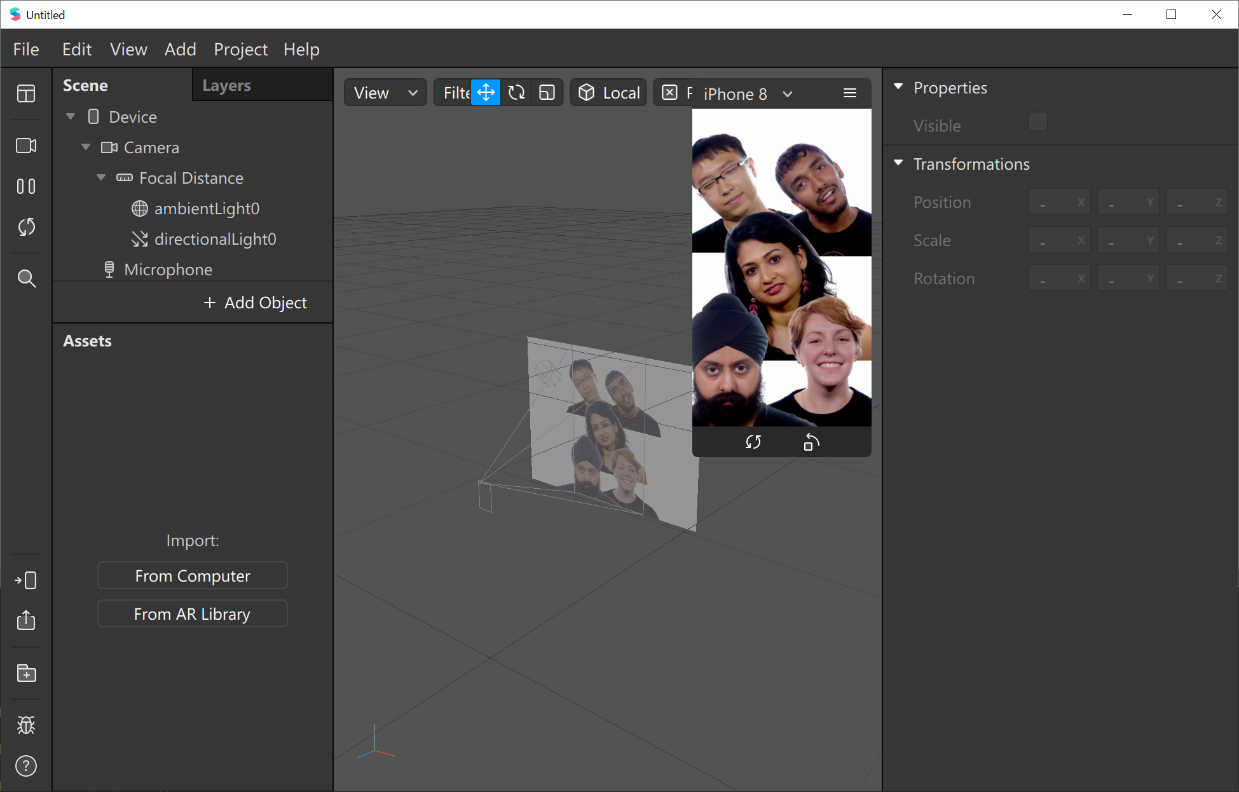Collapse the Camera tree node
Viewport: 1239px width, 792px height.
(86, 147)
